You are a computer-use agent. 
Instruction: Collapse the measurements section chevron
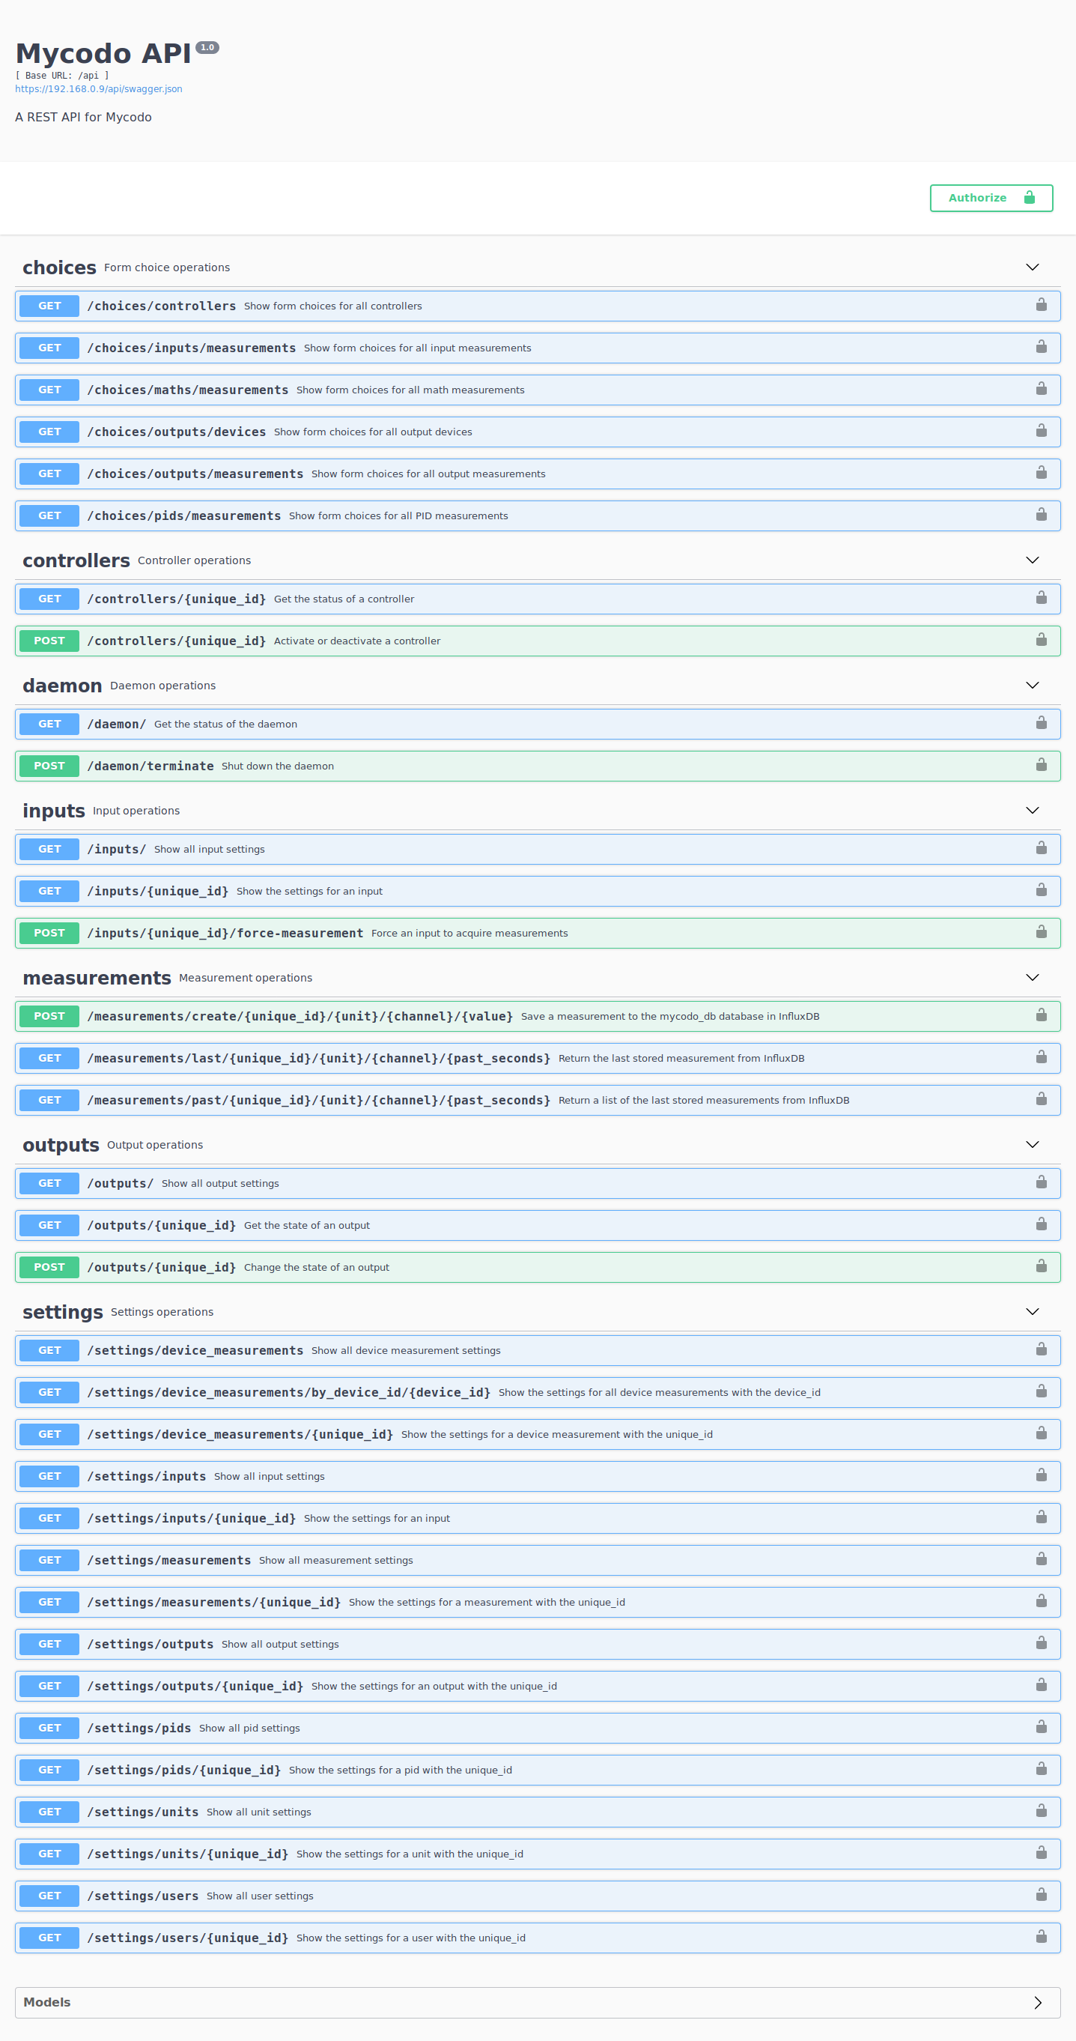click(x=1032, y=978)
